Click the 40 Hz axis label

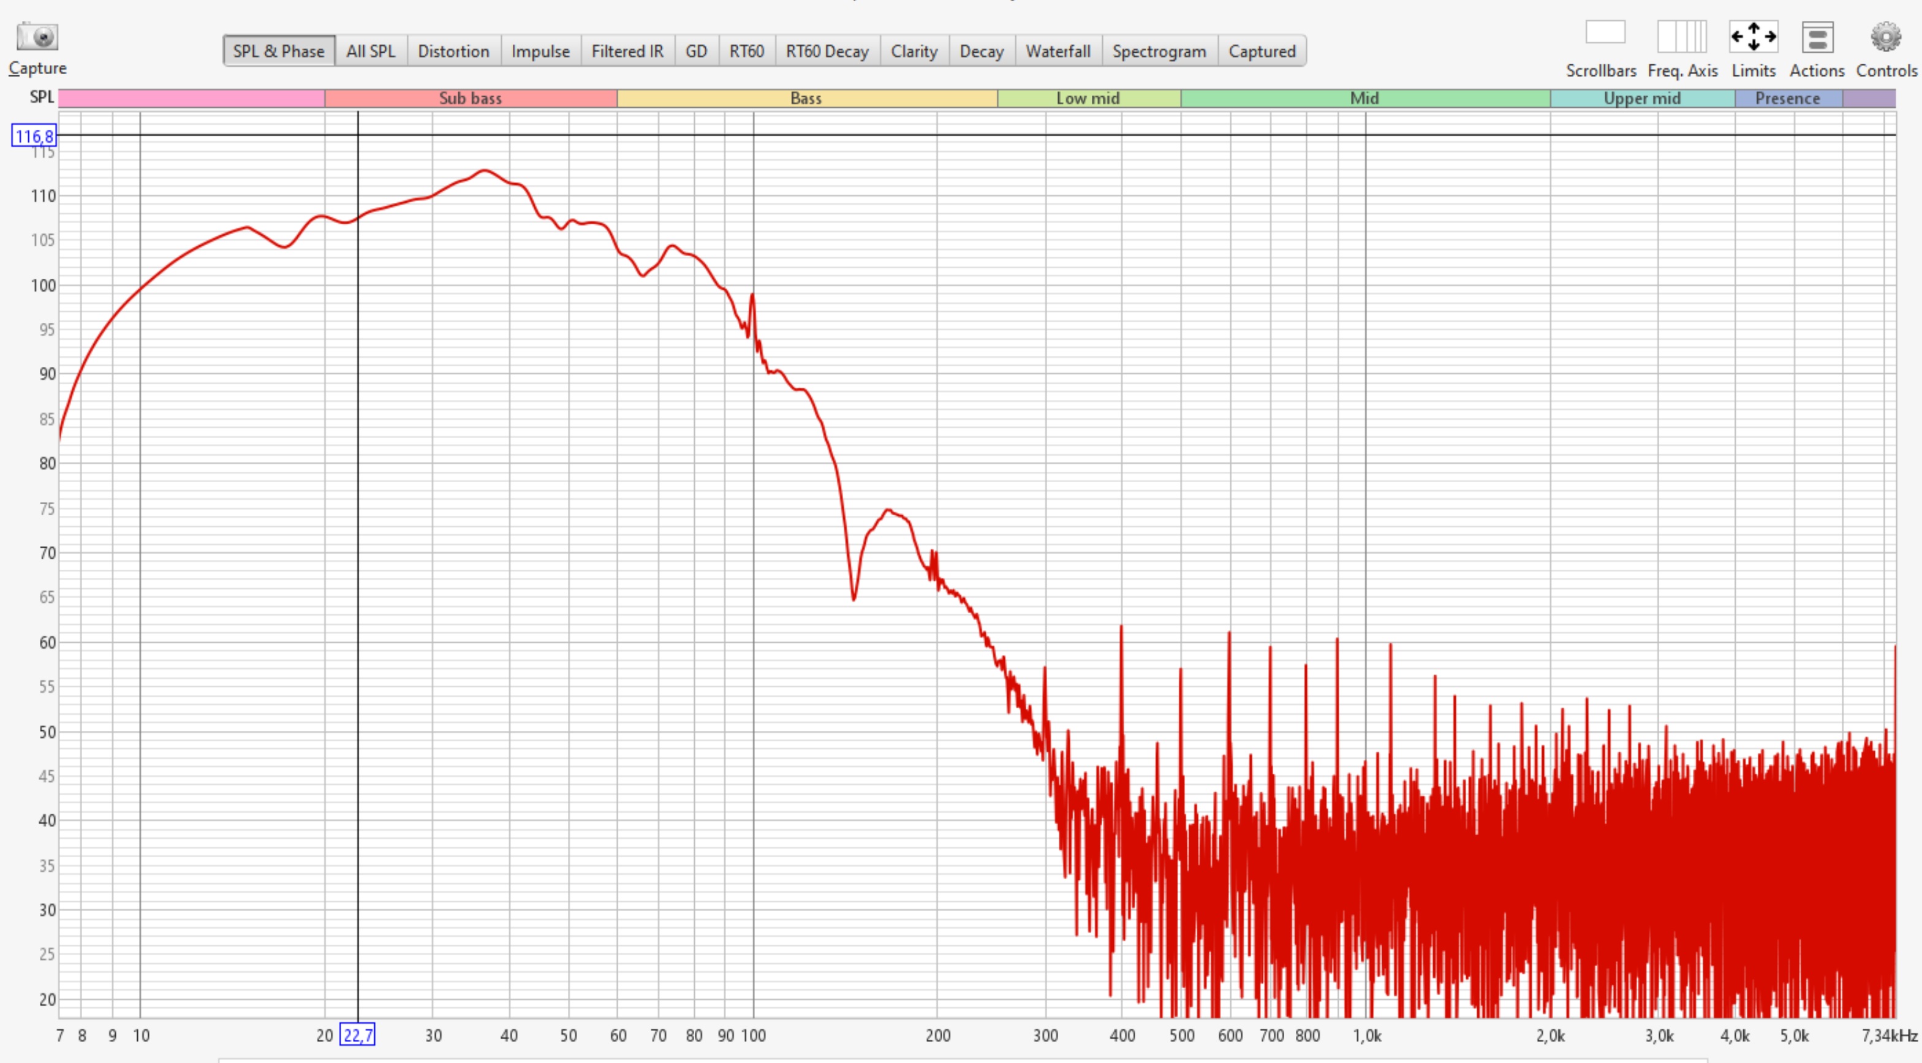(509, 1035)
